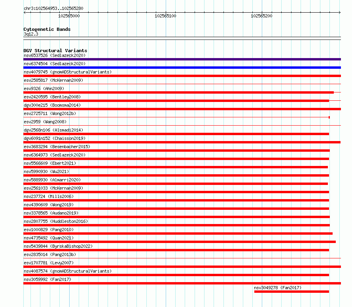Select esv3683294 (Besenbacher2015) label
352x307 pixels.
(57, 147)
